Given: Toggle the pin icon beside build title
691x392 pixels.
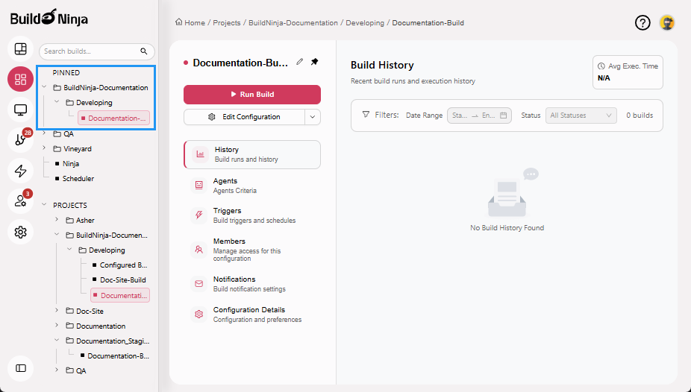Looking at the screenshot, I should [x=314, y=62].
